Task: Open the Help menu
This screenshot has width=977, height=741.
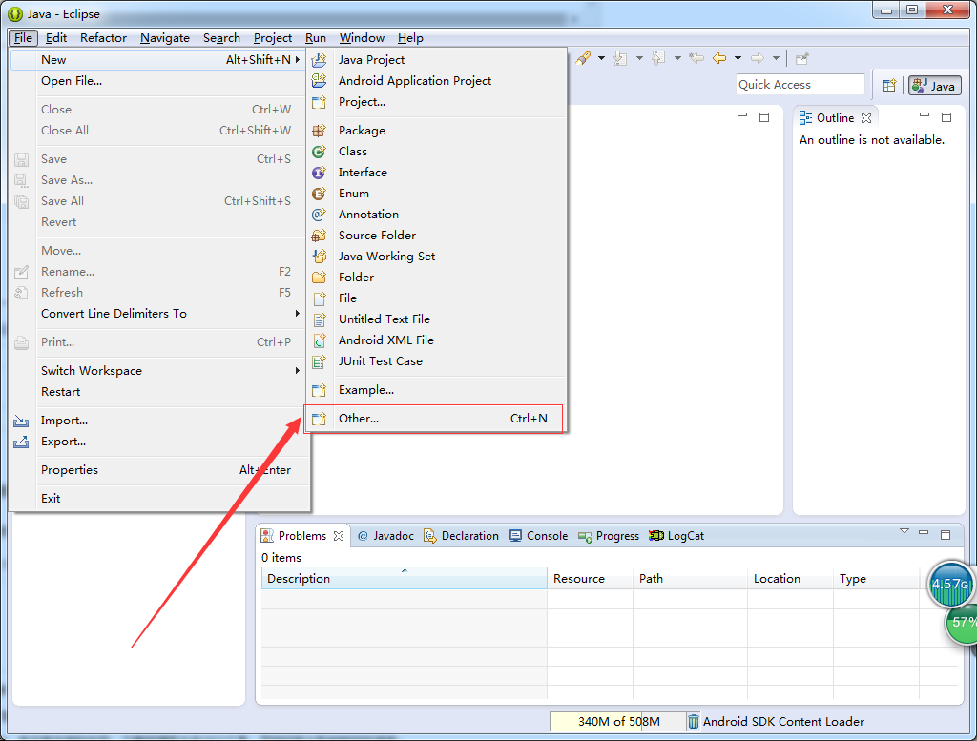Action: [x=410, y=38]
